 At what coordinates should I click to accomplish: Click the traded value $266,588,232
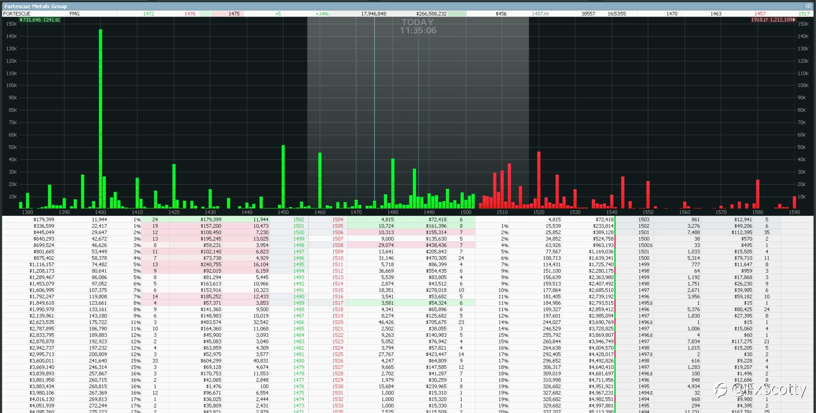(431, 14)
